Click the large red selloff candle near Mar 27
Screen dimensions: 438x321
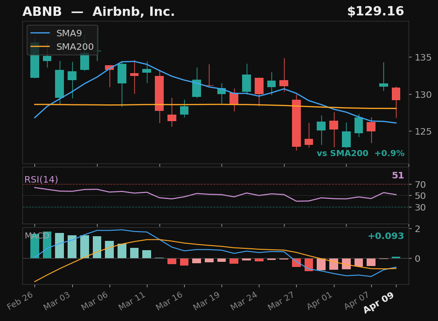(x=296, y=123)
